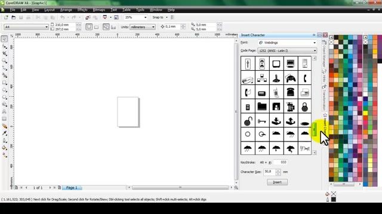Image resolution: width=382 pixels, height=214 pixels.
Task: Open the Hints docker tab
Action: 324,76
